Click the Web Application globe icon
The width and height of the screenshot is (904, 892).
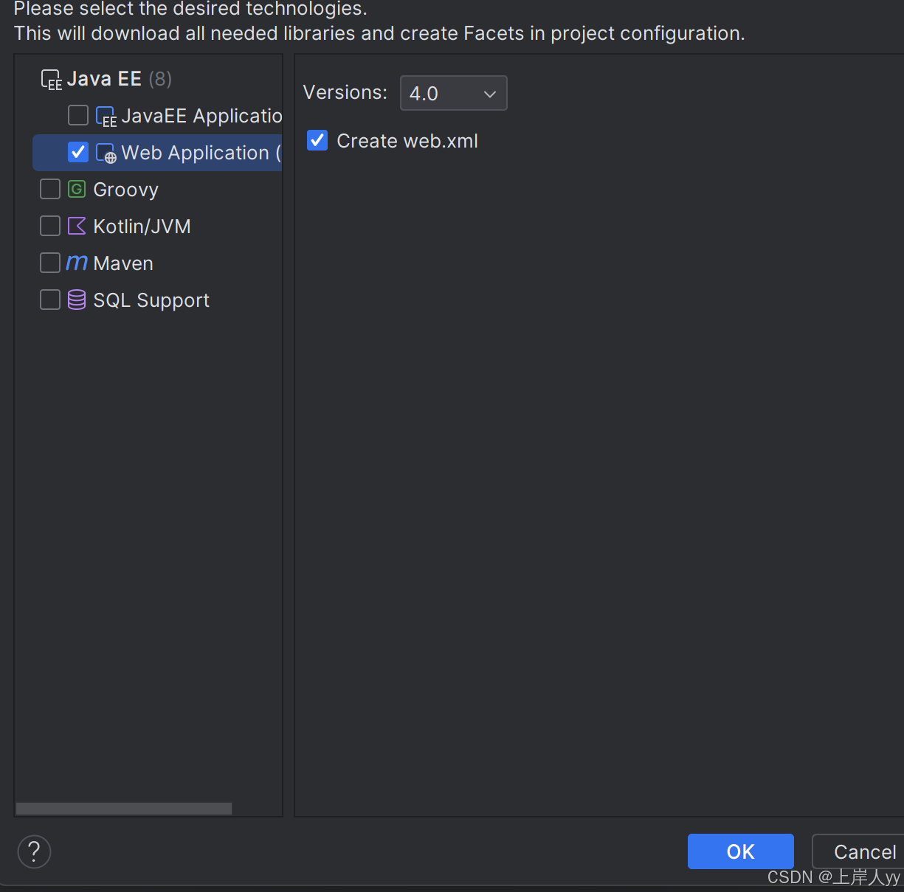[x=106, y=153]
